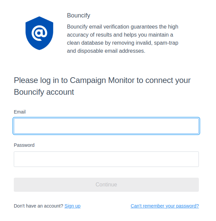Viewport: 216px width, 221px height.
Task: Submit login using the grey Continue button
Action: pyautogui.click(x=106, y=185)
